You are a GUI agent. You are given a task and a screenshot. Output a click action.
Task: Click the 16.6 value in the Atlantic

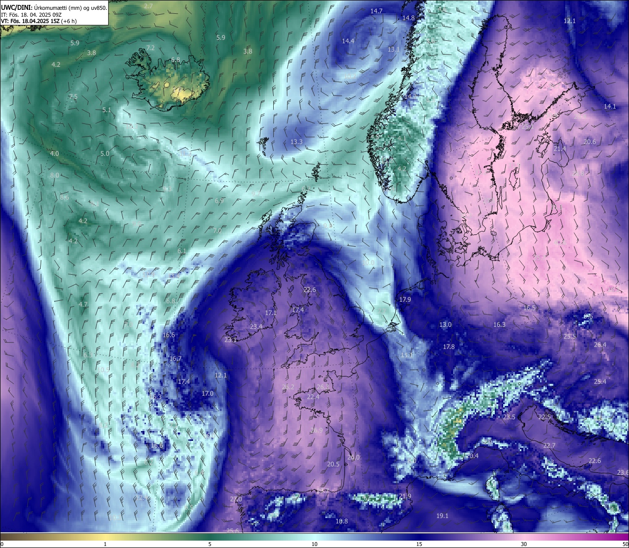pos(168,335)
